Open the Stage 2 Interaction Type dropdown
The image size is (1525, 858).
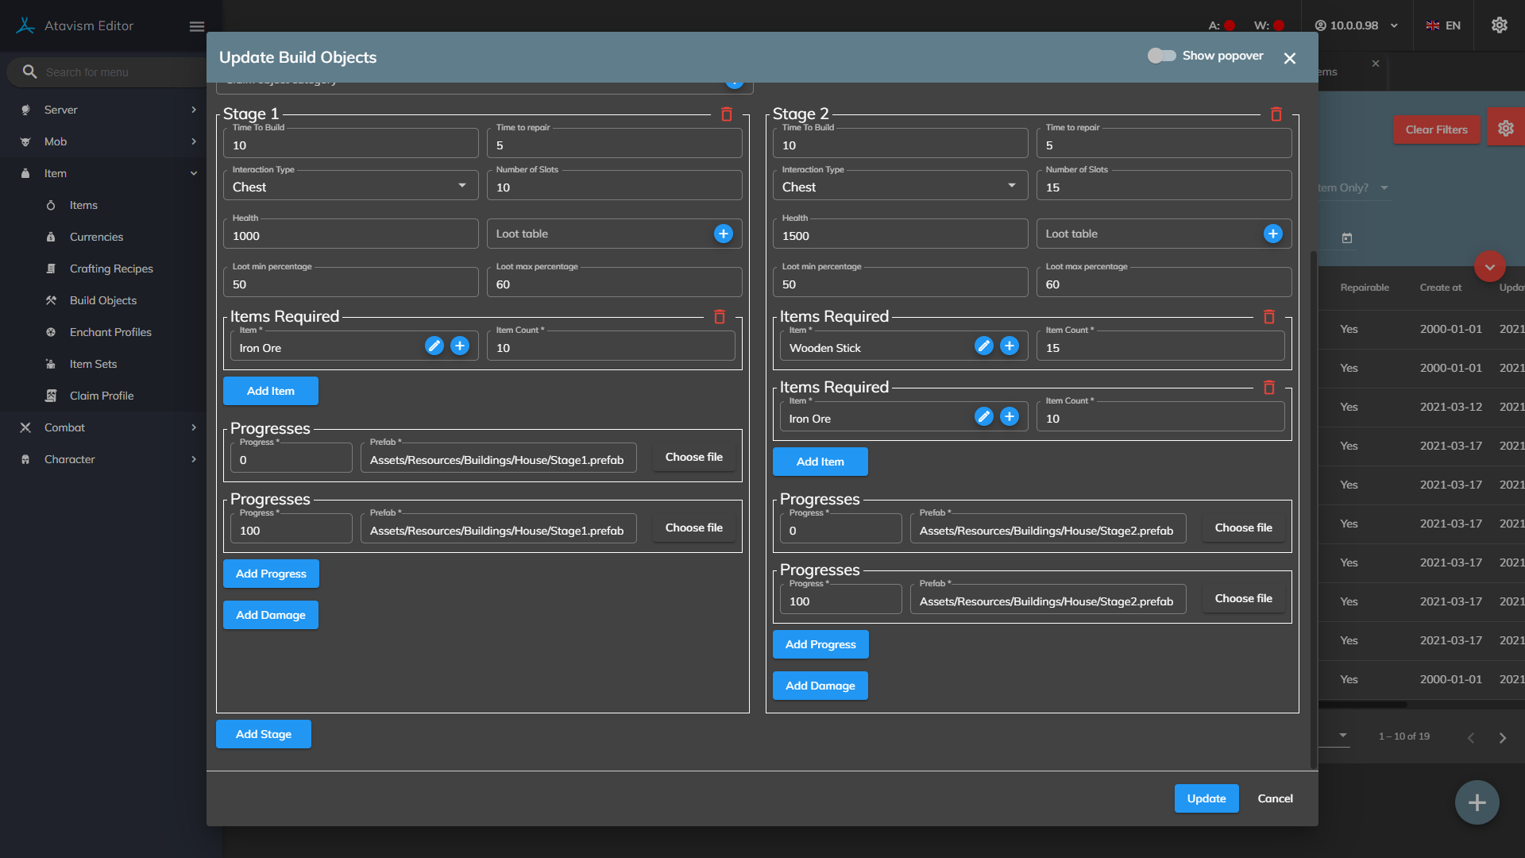pyautogui.click(x=899, y=187)
